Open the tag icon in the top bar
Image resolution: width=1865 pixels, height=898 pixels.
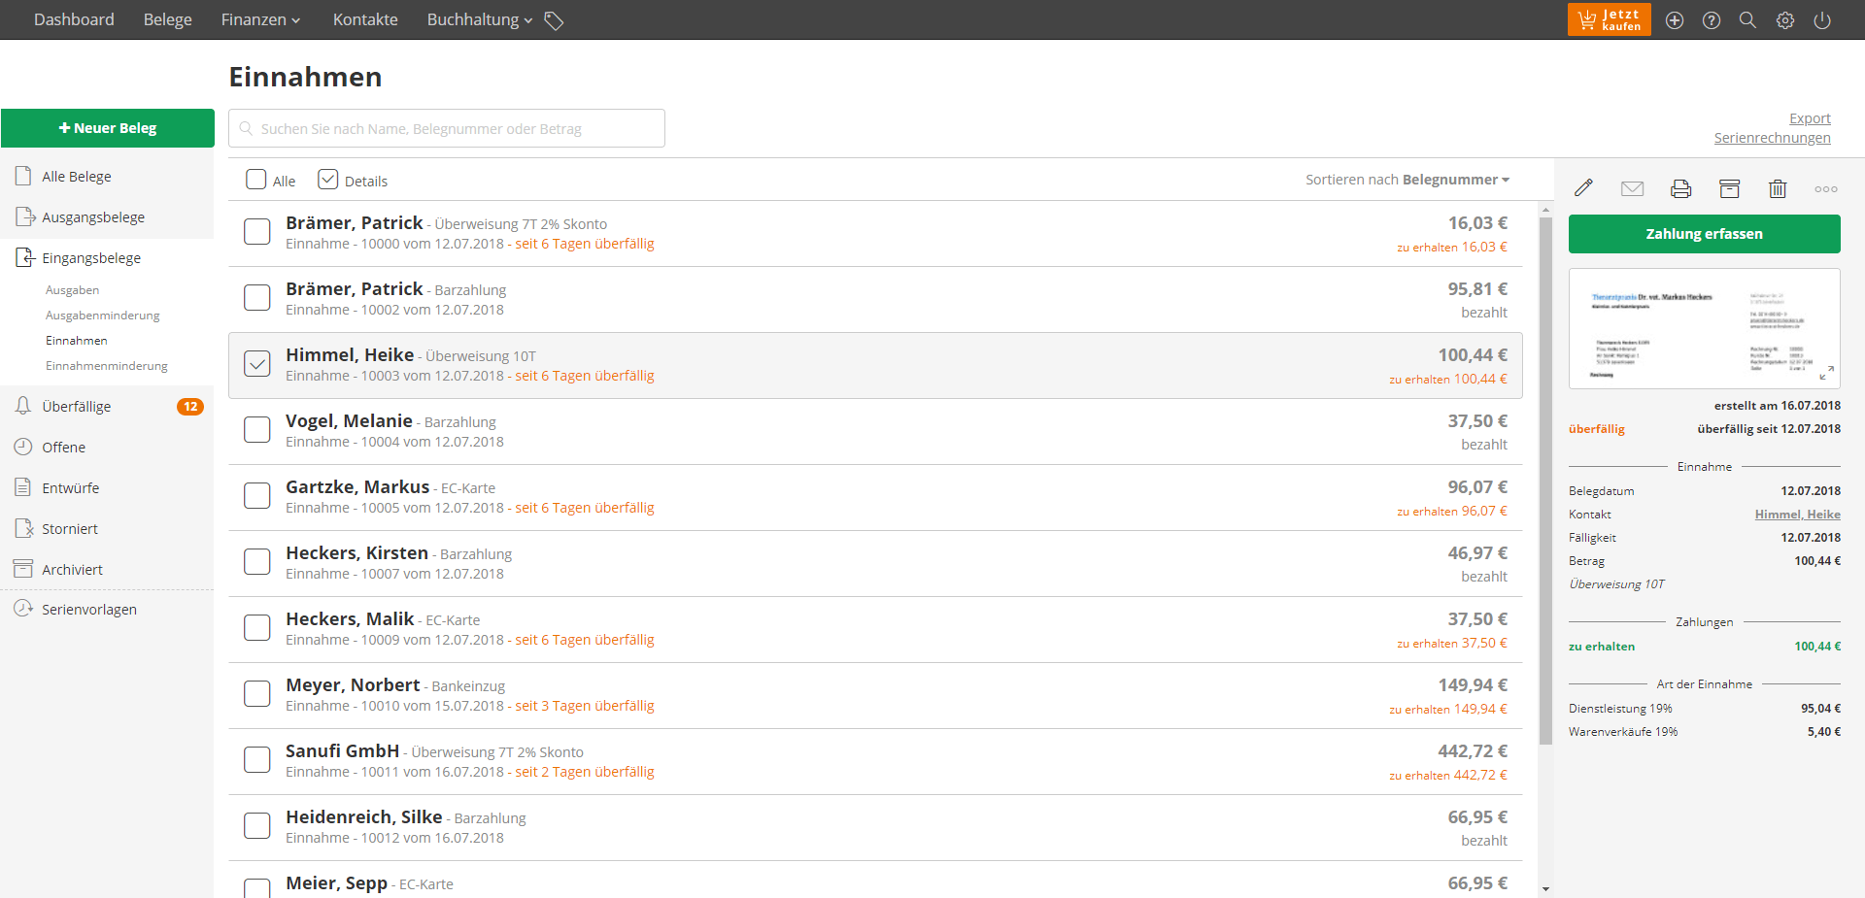(x=554, y=20)
